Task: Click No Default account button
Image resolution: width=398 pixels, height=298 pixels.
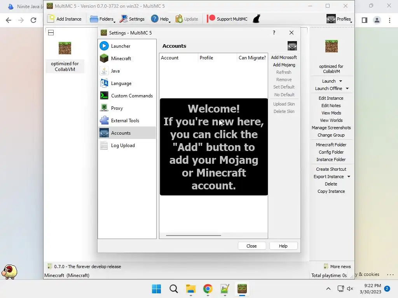Action: tap(284, 95)
